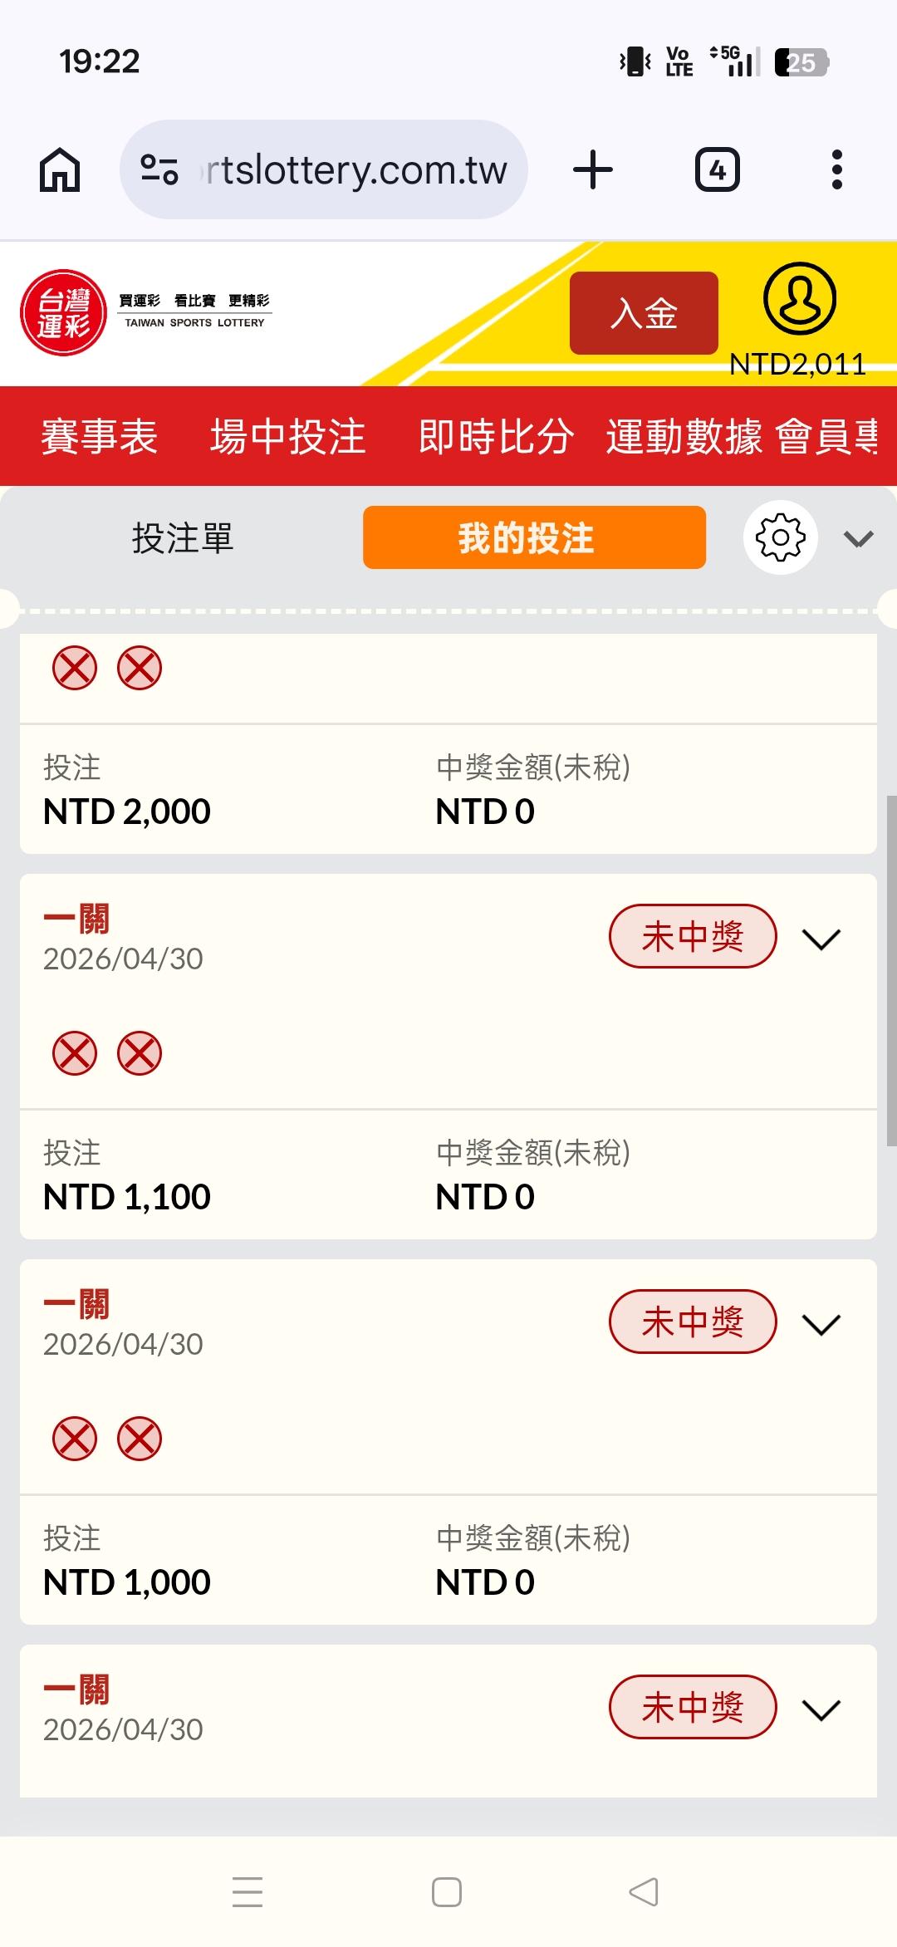Expand the NTD 1,100 bet details

click(821, 939)
